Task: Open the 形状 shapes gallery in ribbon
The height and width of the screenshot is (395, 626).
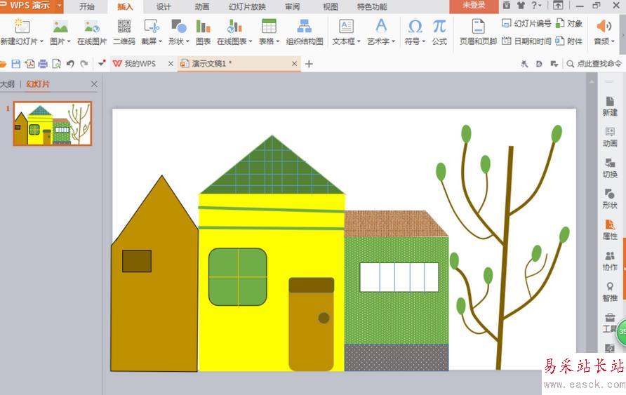Action: (178, 27)
